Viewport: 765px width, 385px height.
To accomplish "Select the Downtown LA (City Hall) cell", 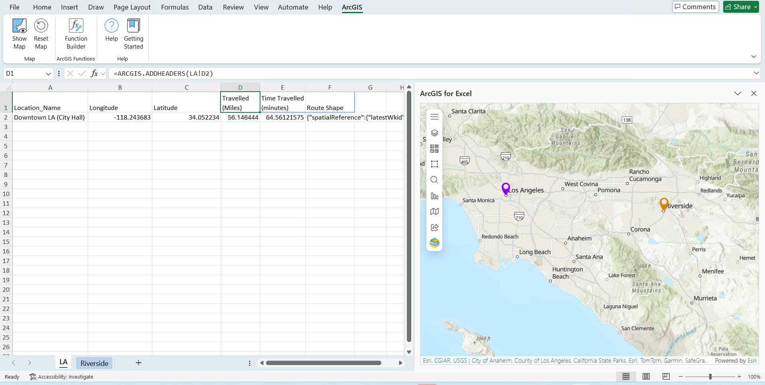I will pyautogui.click(x=50, y=118).
